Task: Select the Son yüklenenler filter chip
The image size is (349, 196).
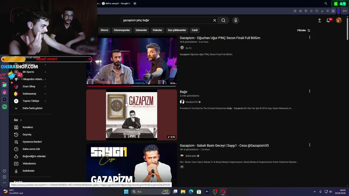Action: click(x=177, y=30)
